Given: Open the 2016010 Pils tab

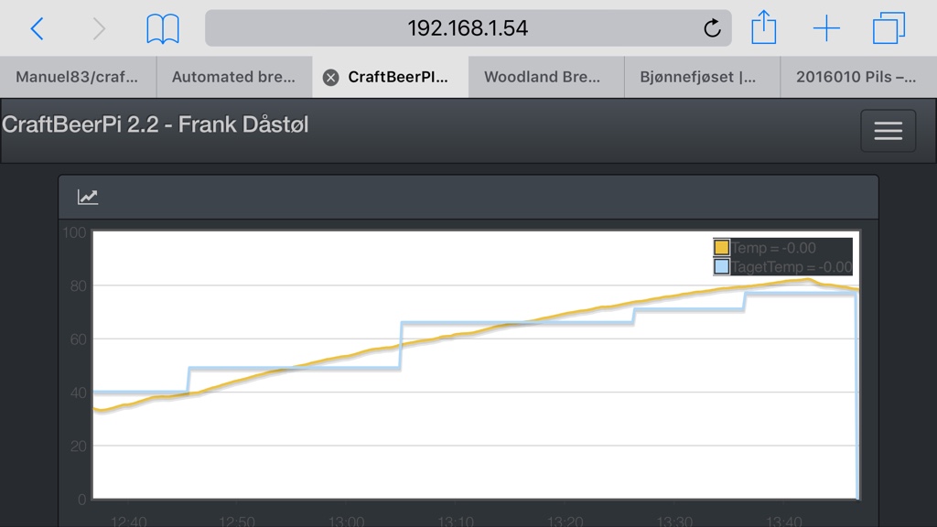Looking at the screenshot, I should tap(856, 77).
